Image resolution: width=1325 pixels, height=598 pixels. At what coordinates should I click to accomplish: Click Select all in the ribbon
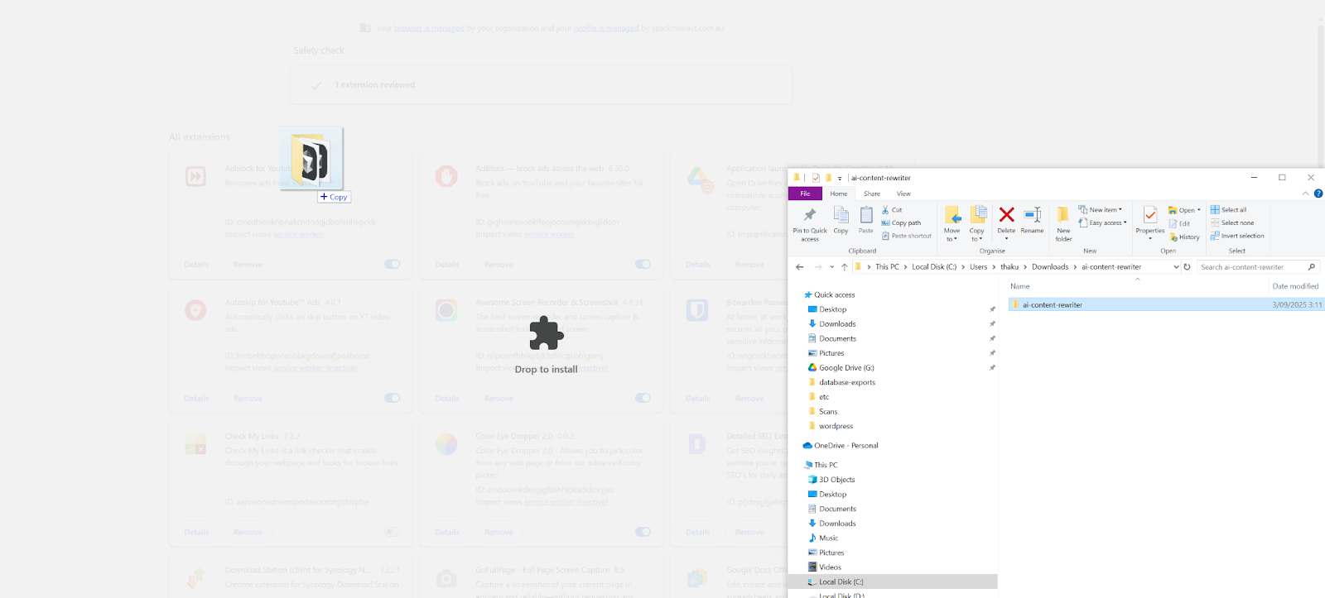tap(1233, 210)
